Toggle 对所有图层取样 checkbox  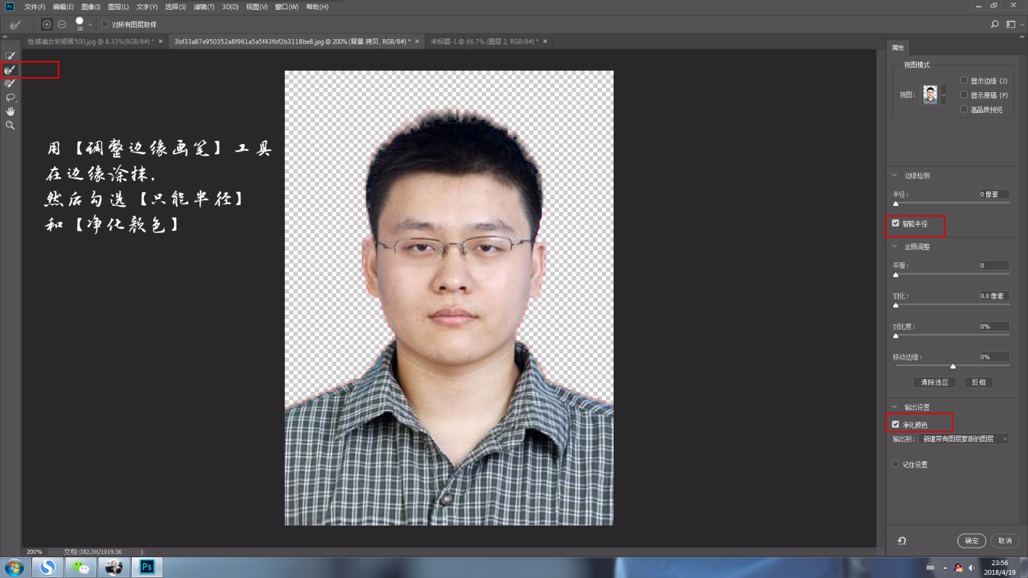pyautogui.click(x=105, y=24)
